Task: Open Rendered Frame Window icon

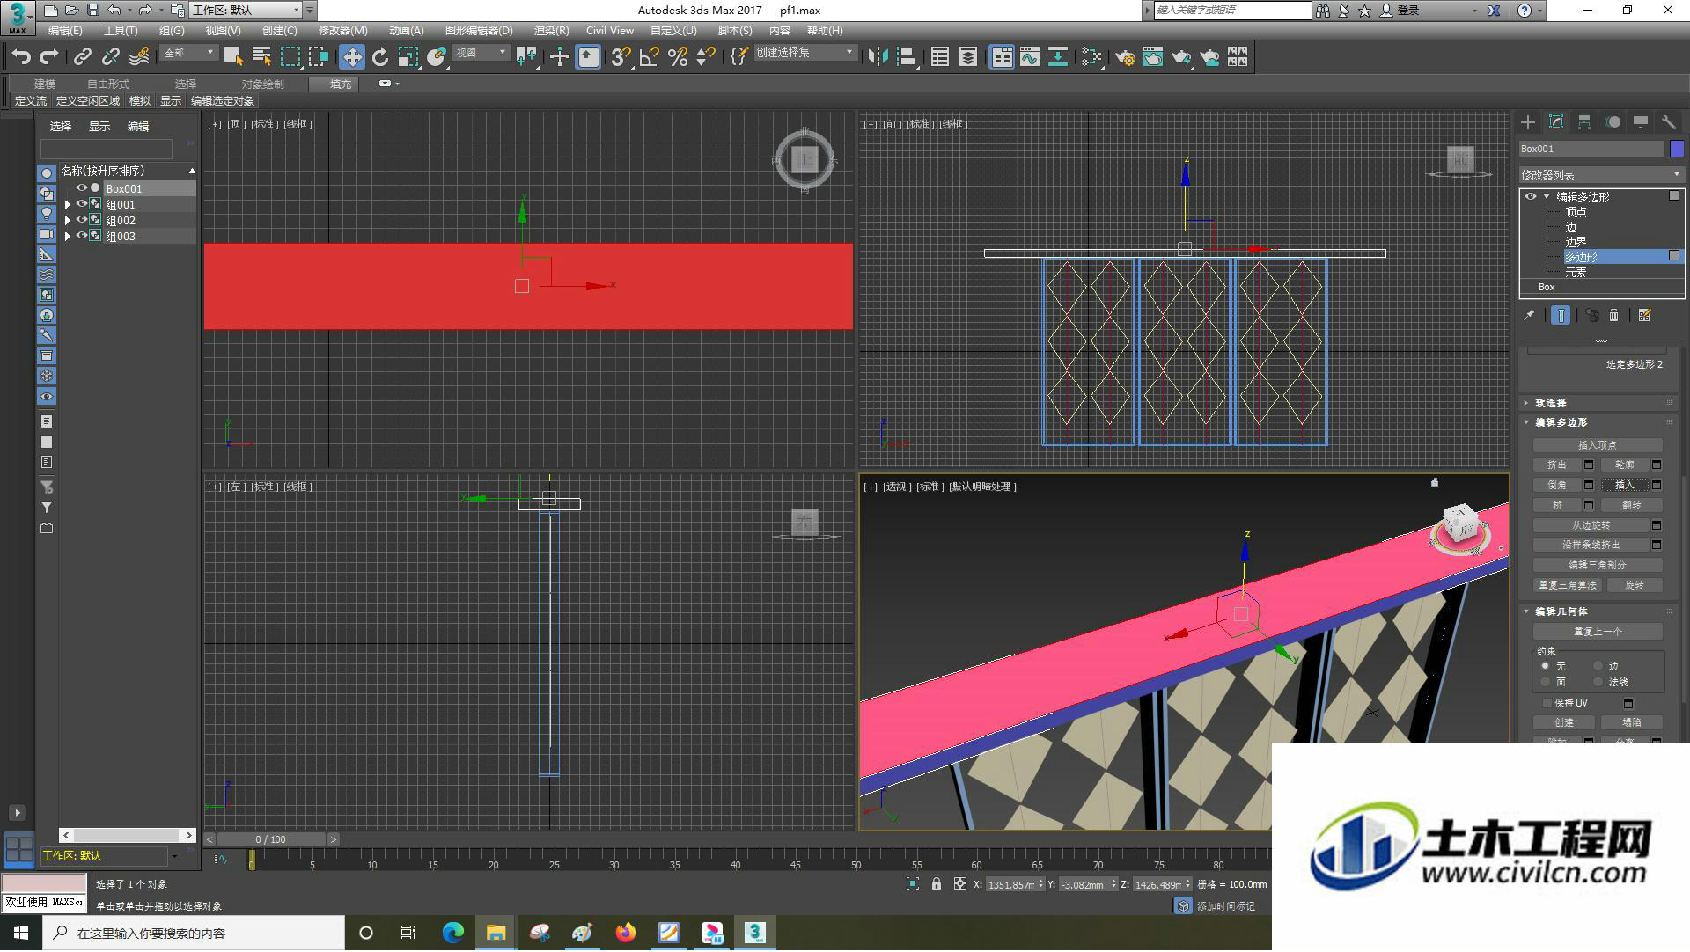Action: (1153, 57)
